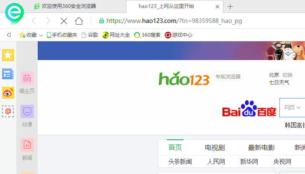The width and height of the screenshot is (305, 174).
Task: Click the 切换 city switch link
Action: click(287, 75)
